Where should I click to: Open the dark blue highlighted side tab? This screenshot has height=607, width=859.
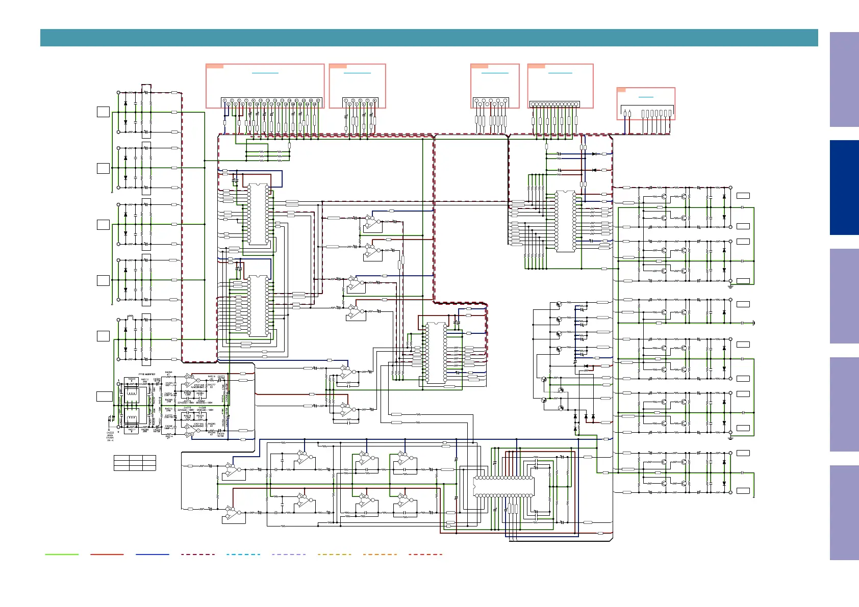pos(844,188)
